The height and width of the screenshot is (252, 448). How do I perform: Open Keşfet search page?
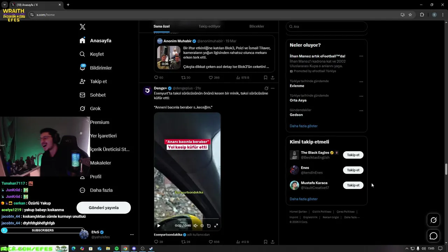pos(92,54)
